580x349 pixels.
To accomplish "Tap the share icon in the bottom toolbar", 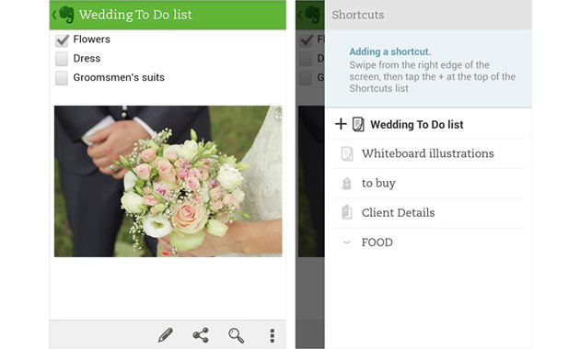I will point(201,335).
